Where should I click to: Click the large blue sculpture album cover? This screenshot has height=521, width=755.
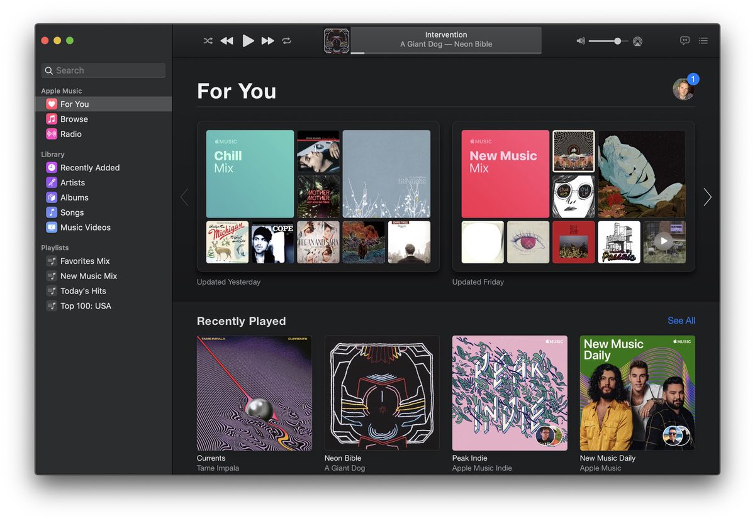click(x=642, y=174)
